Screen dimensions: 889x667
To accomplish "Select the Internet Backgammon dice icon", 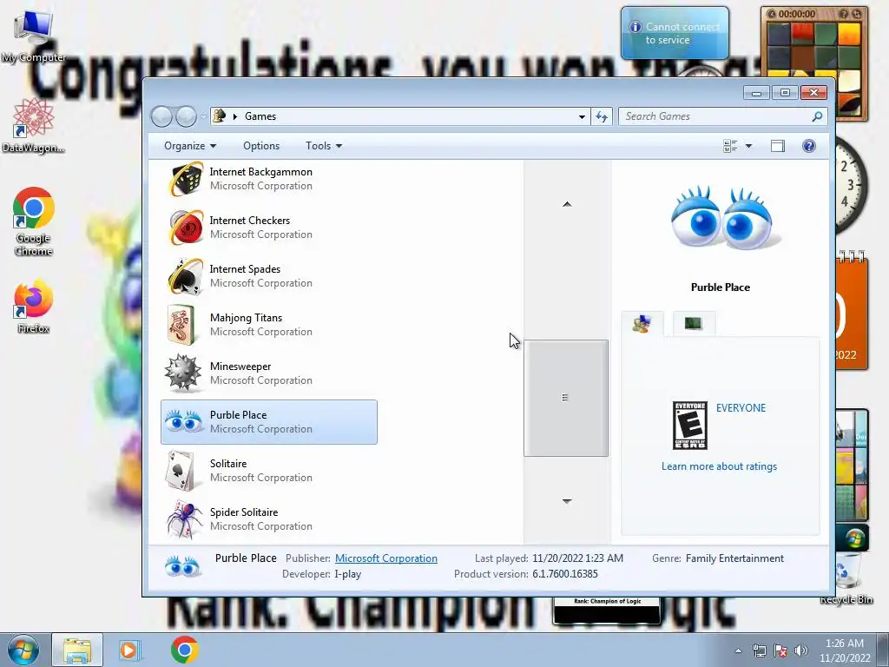I will 186,179.
